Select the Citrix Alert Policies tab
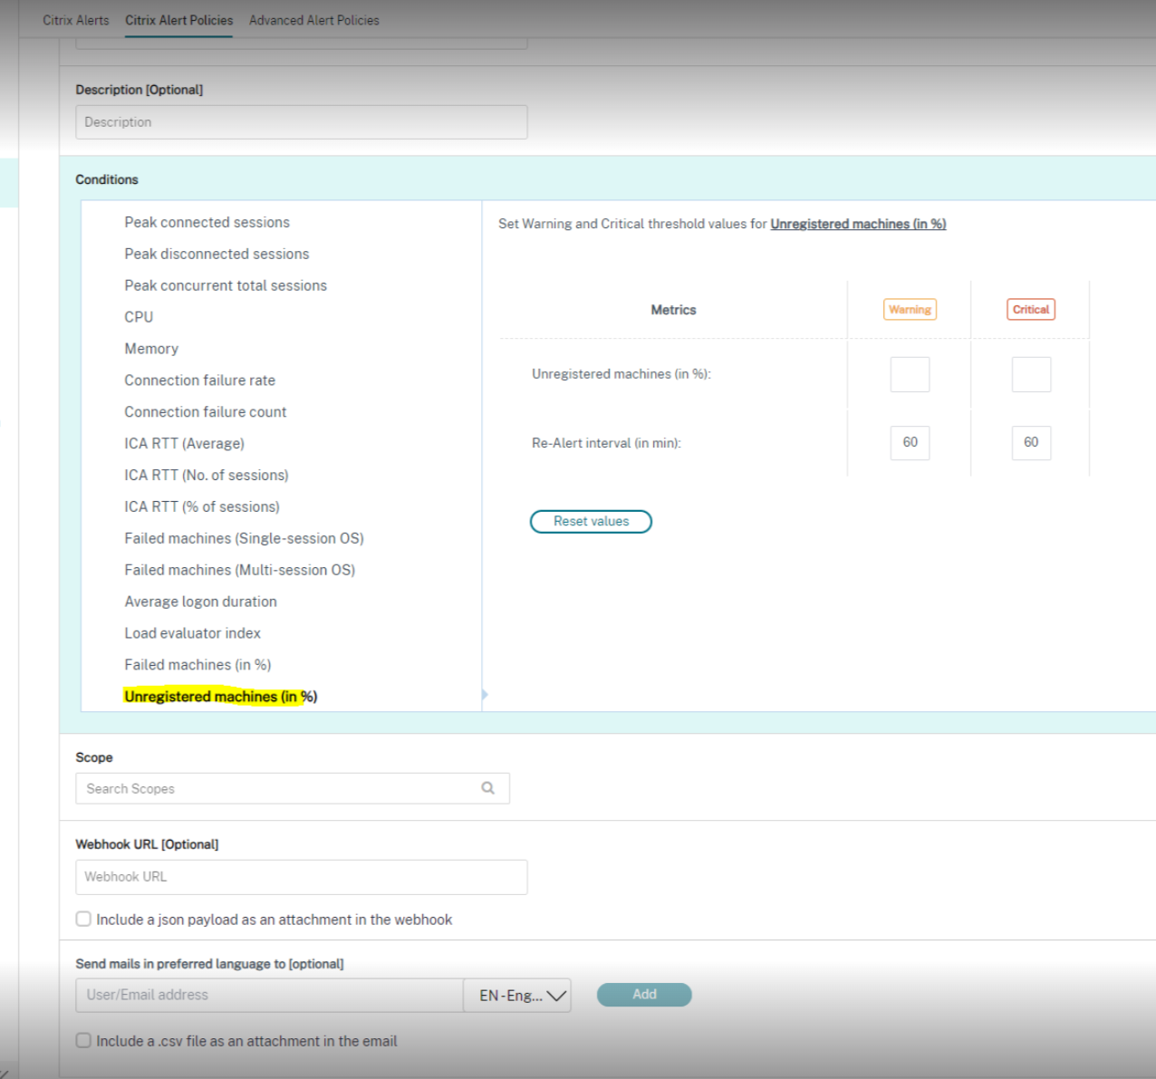This screenshot has width=1156, height=1079. pyautogui.click(x=178, y=20)
